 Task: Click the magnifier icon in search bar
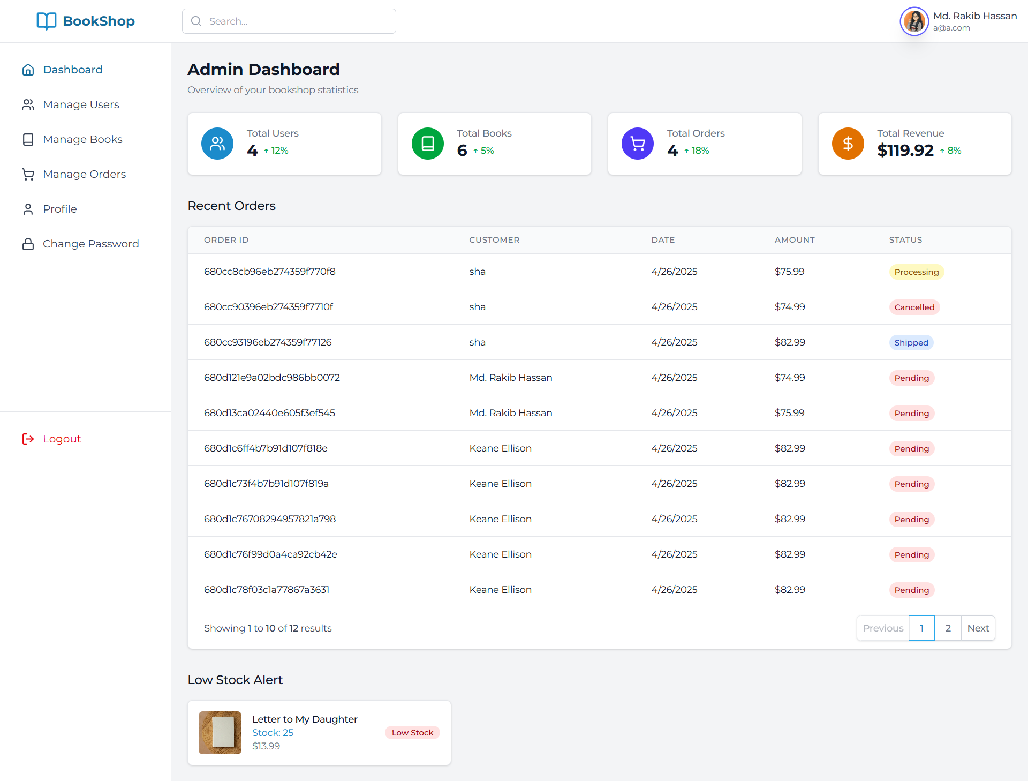[196, 21]
